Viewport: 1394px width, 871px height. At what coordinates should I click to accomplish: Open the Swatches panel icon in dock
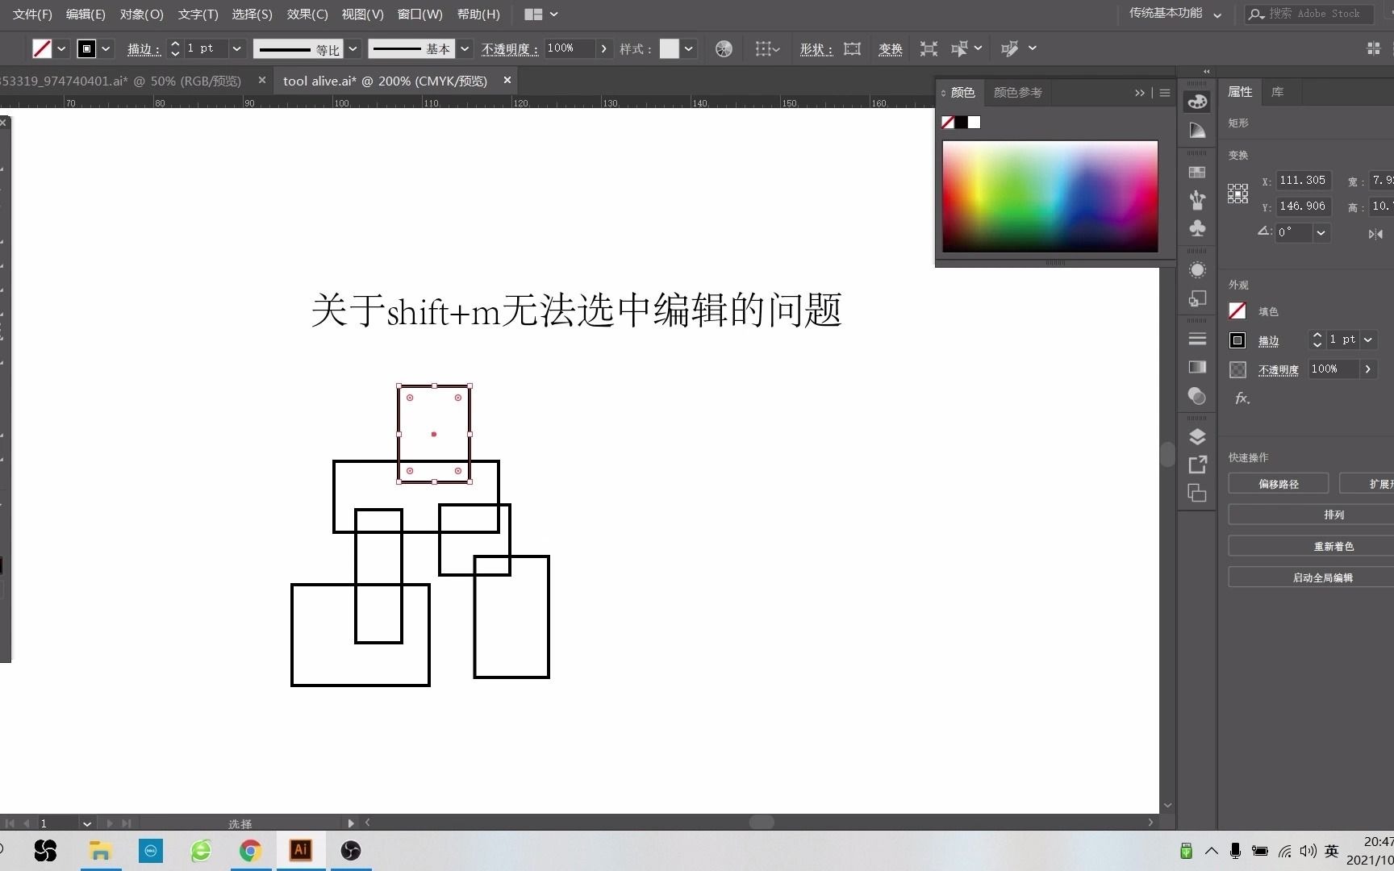1197,172
